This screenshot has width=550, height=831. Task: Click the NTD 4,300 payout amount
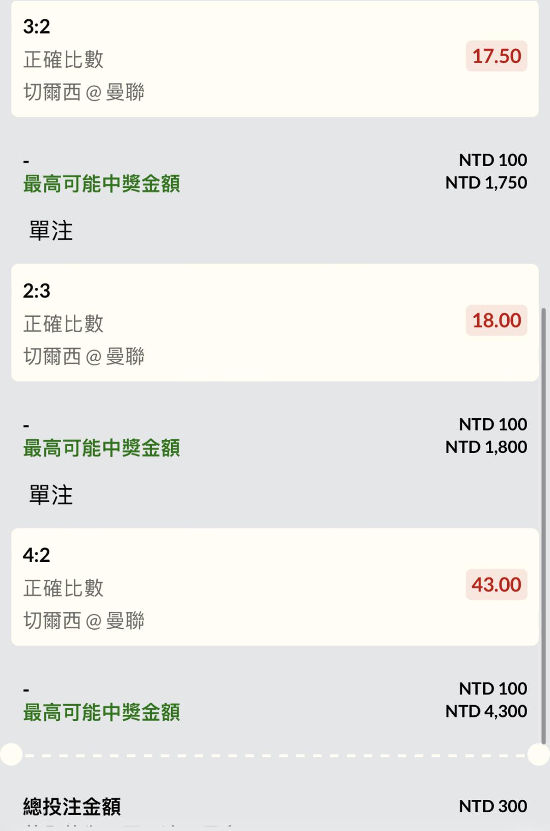tap(486, 711)
